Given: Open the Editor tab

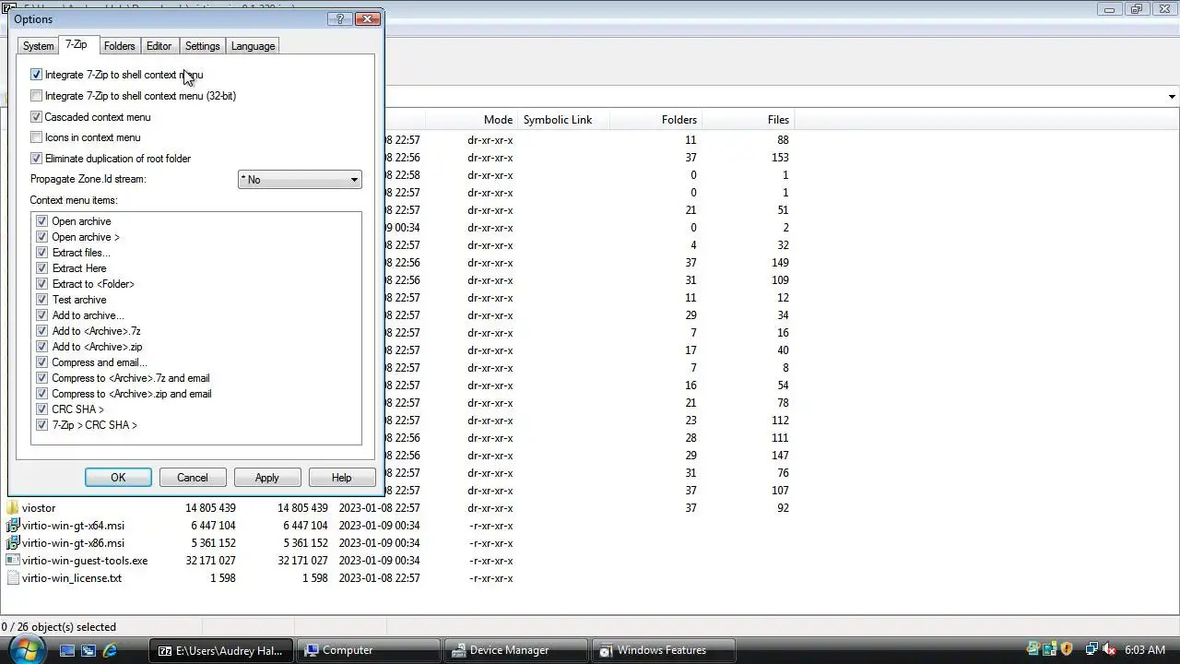Looking at the screenshot, I should pos(159,46).
